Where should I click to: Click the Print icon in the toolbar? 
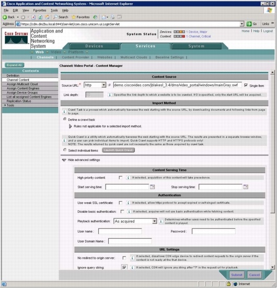pos(112,17)
